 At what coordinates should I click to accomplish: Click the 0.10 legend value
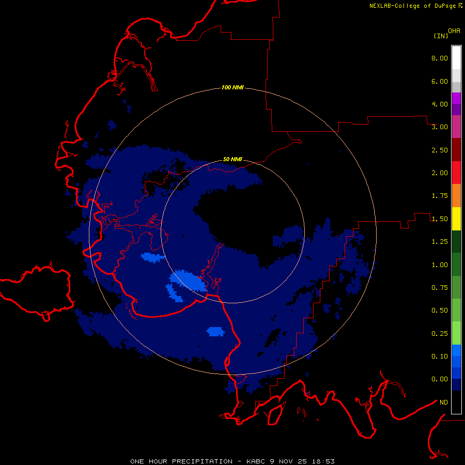(440, 357)
